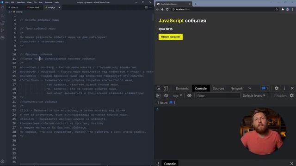The width and height of the screenshot is (296, 166).
Task: Click the '7 hidden' messages label
Action: coord(280,95)
